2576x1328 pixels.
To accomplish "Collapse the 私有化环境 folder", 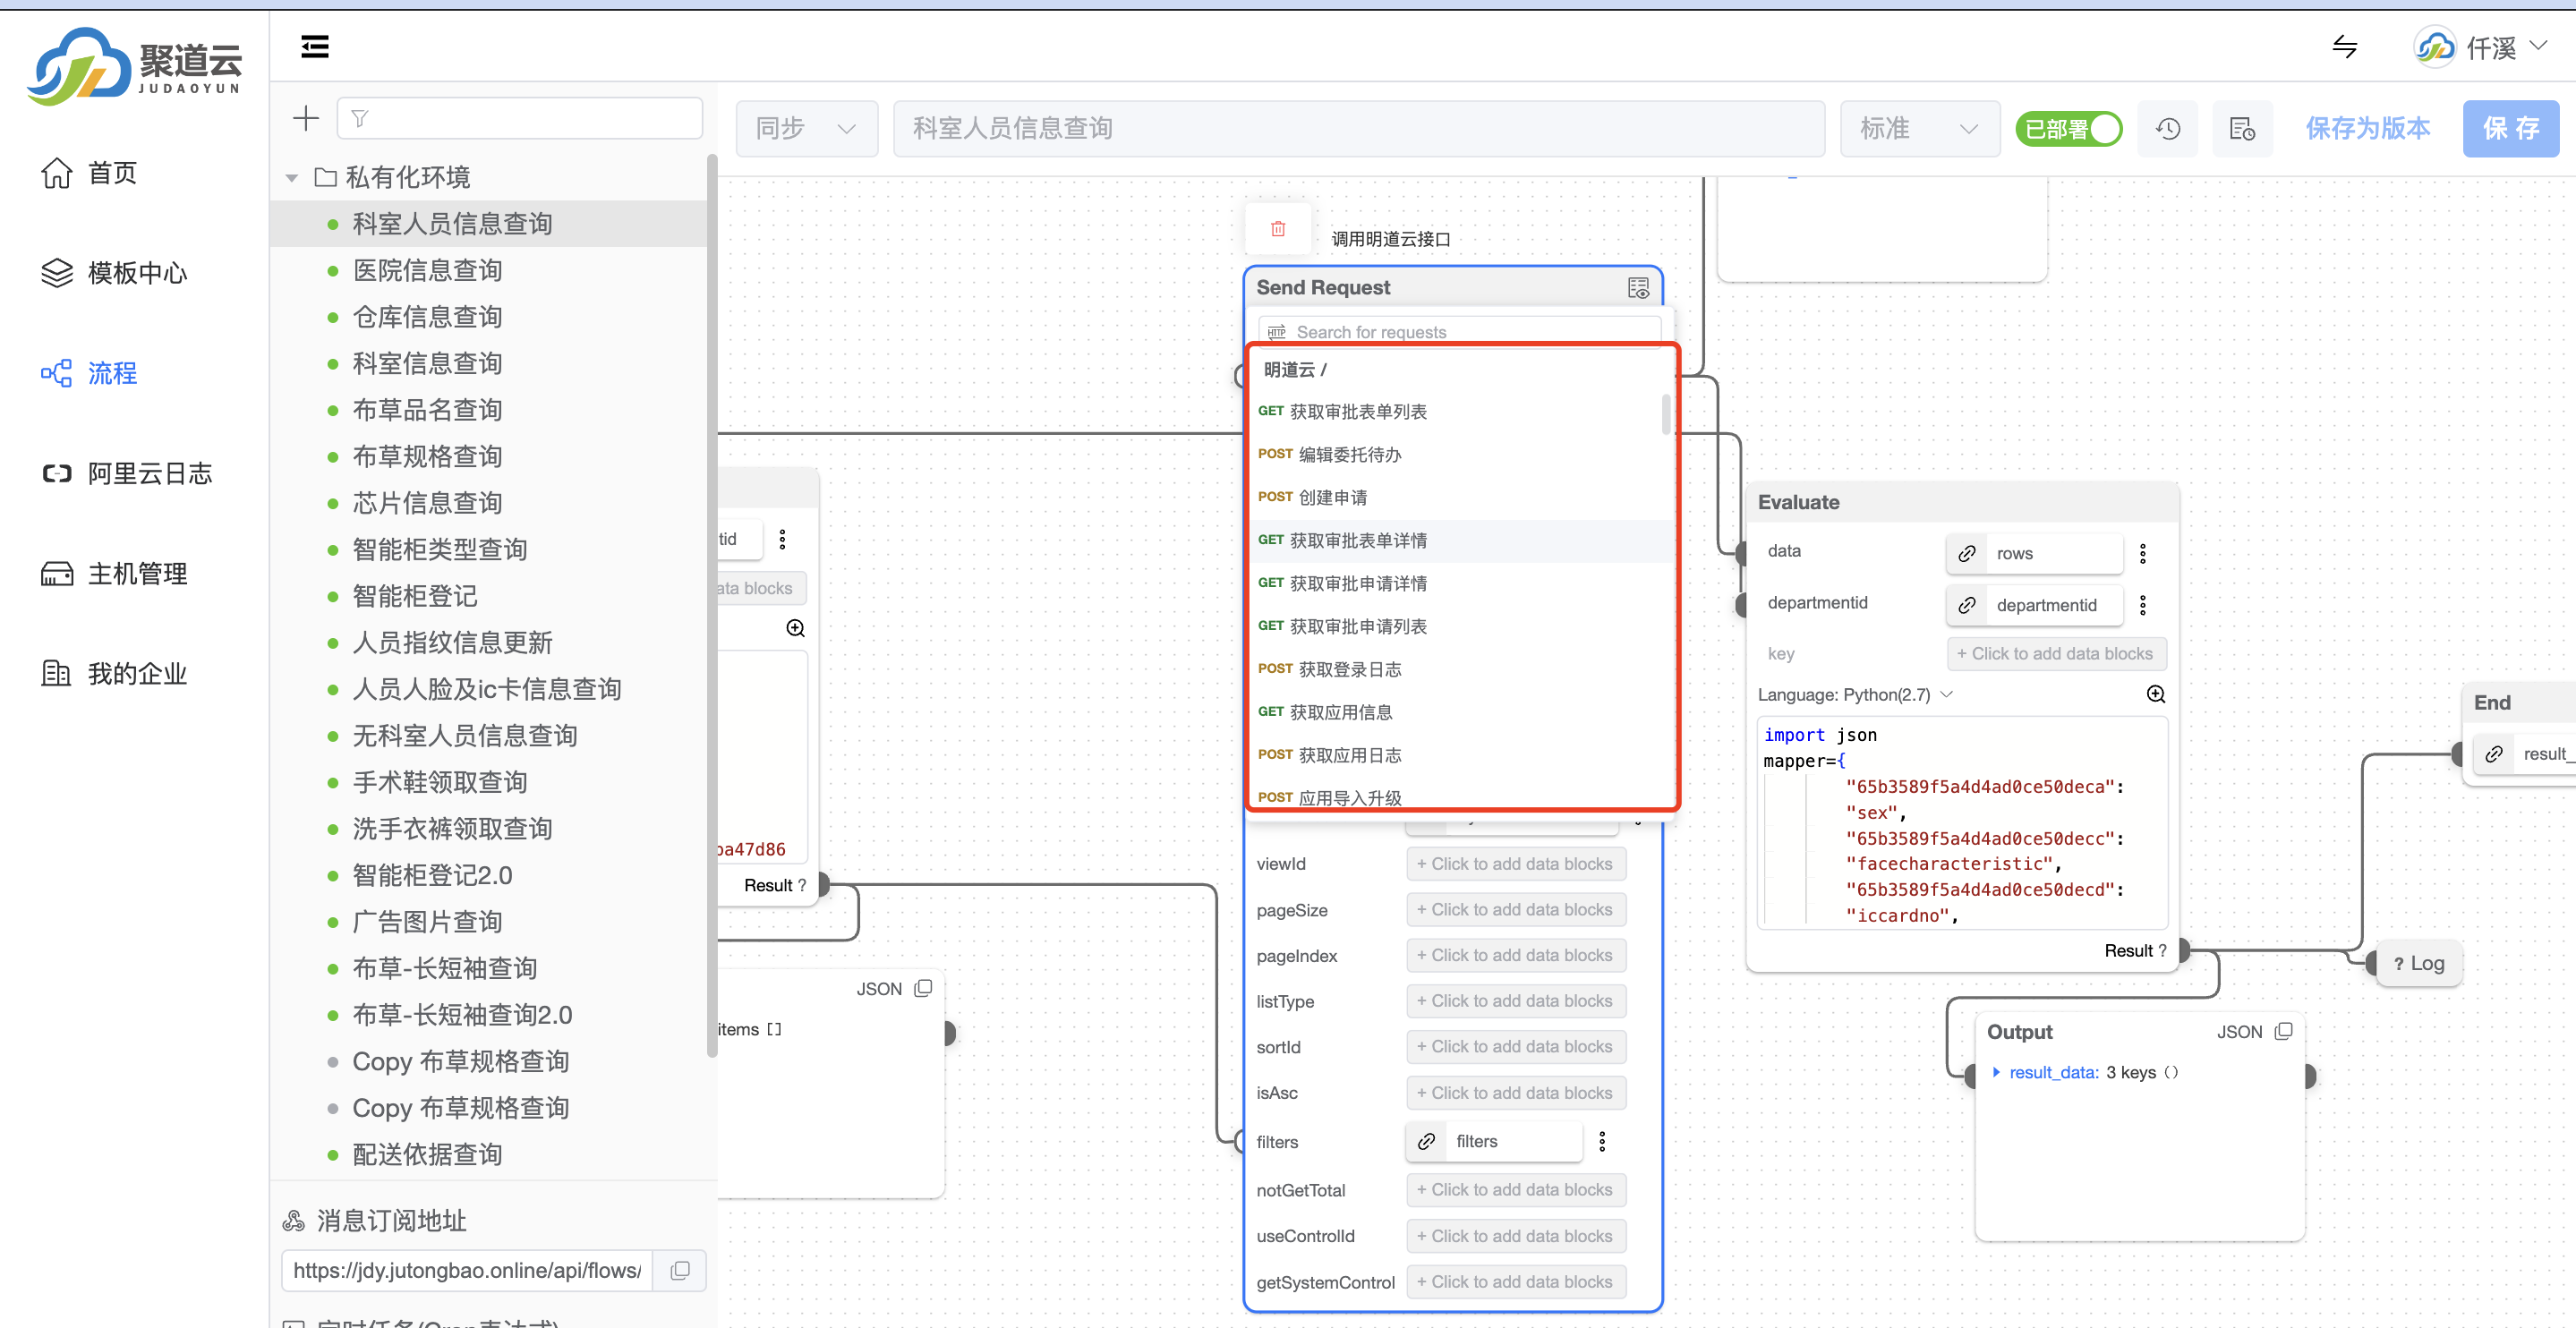I will pyautogui.click(x=291, y=178).
